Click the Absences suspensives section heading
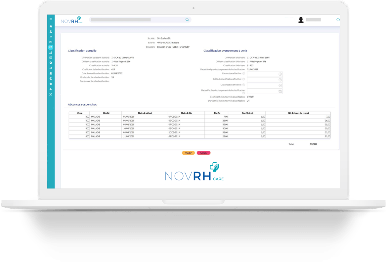387x266 pixels. 82,105
